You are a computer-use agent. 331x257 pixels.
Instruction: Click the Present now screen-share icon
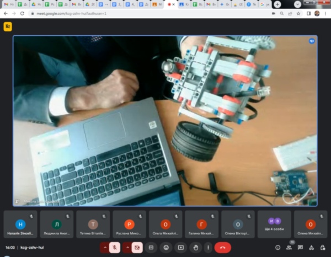(179, 248)
